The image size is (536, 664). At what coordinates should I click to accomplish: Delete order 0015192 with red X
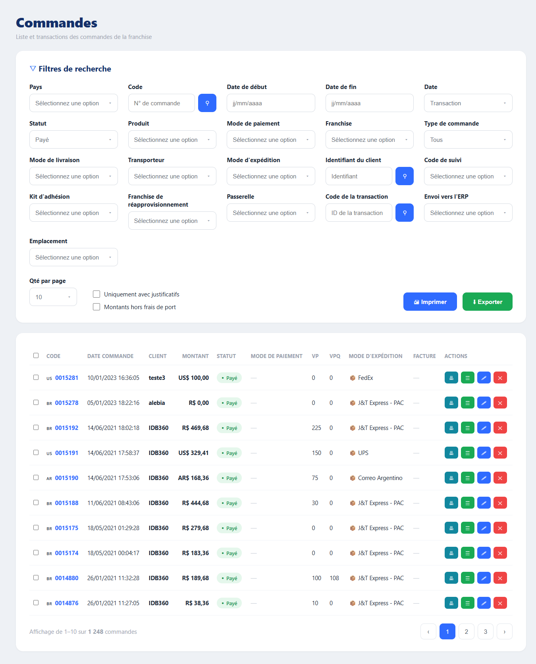coord(500,428)
